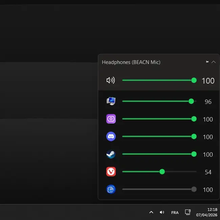Screen dimensions: 220x220
Task: Click the Headphones (BEACN Mic) device title
Action: [131, 62]
